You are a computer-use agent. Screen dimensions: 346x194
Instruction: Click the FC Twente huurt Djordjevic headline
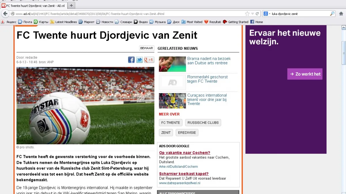coord(107,35)
